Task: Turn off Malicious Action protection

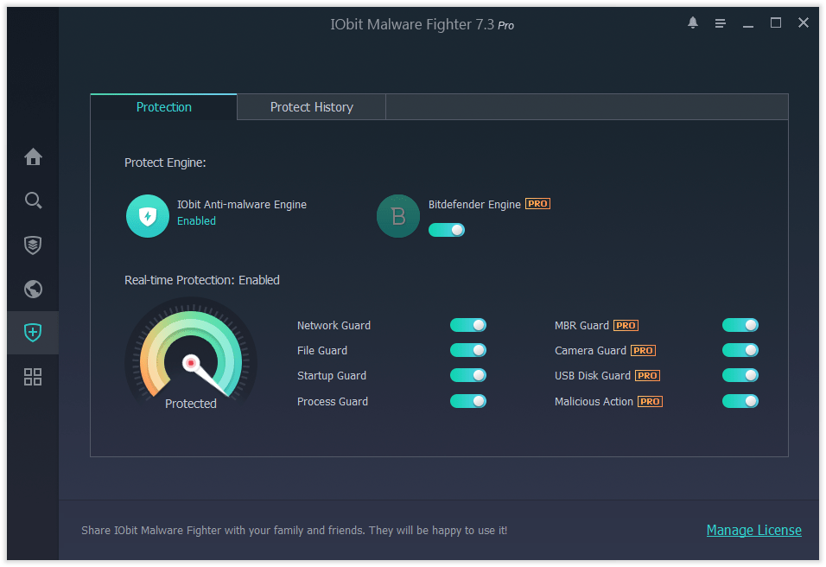Action: point(740,401)
